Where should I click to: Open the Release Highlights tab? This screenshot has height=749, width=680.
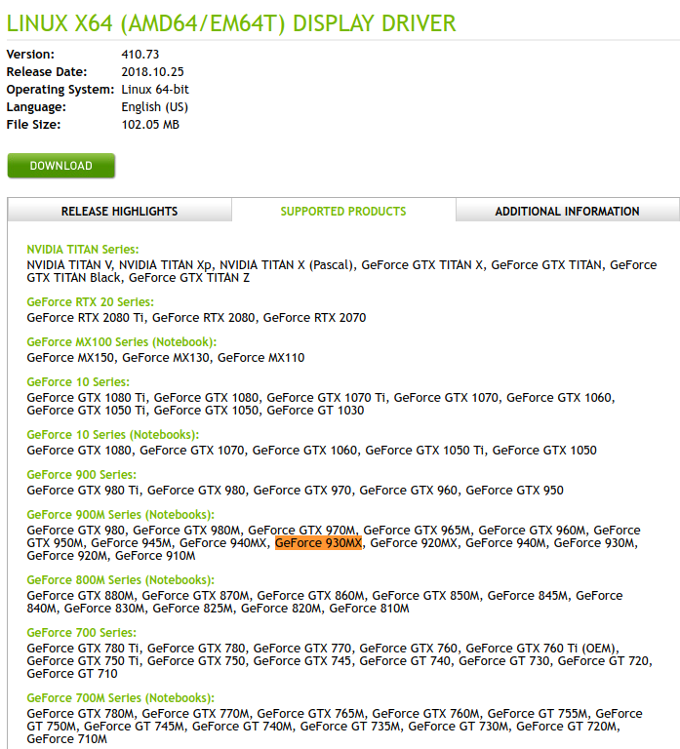coord(119,211)
